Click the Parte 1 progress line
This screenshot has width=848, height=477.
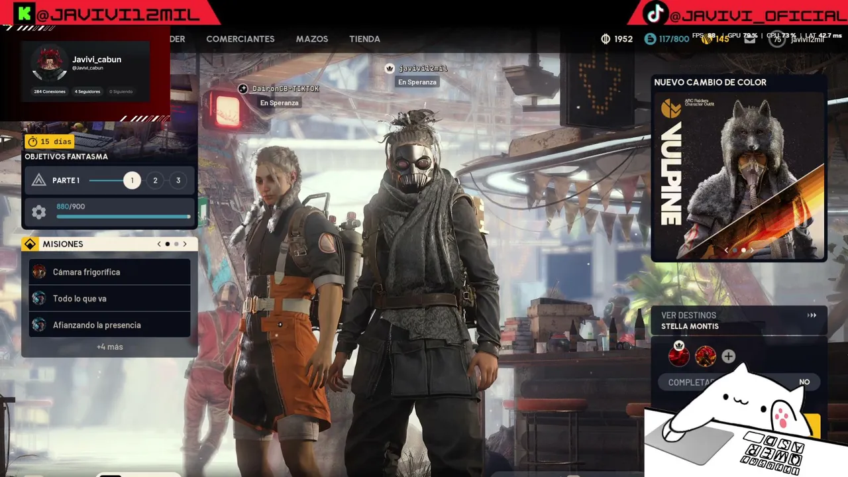(x=105, y=180)
